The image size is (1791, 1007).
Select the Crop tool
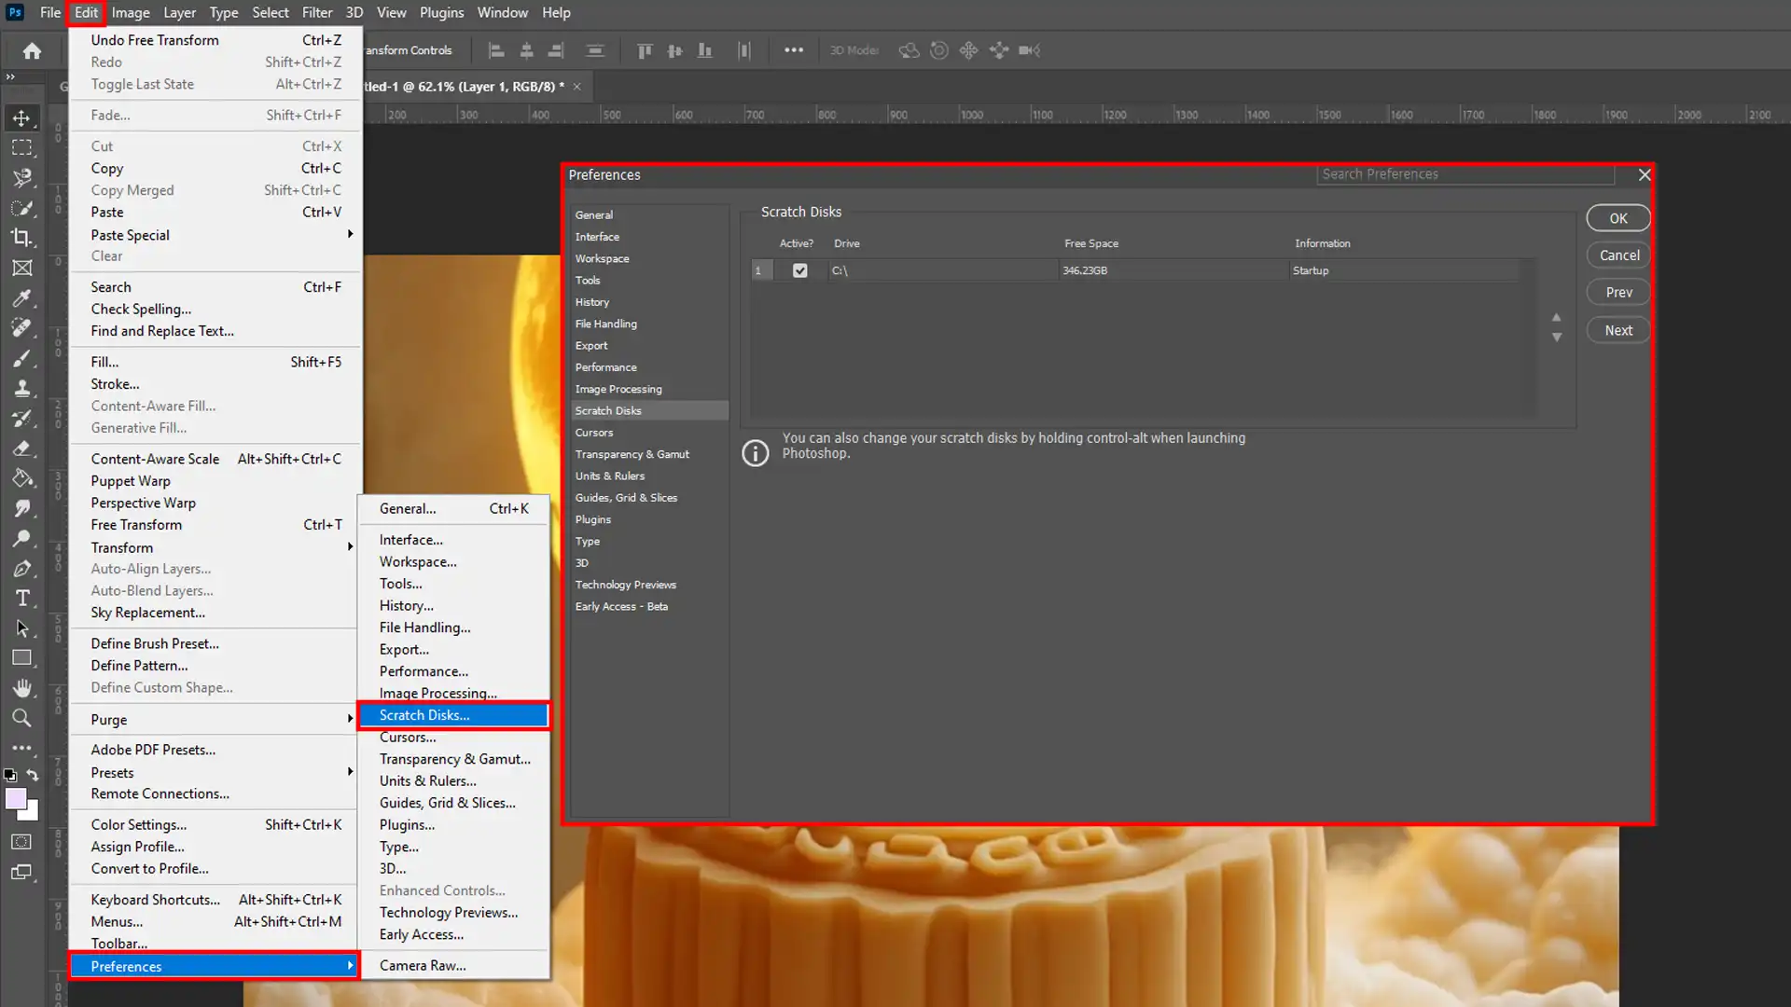point(21,238)
